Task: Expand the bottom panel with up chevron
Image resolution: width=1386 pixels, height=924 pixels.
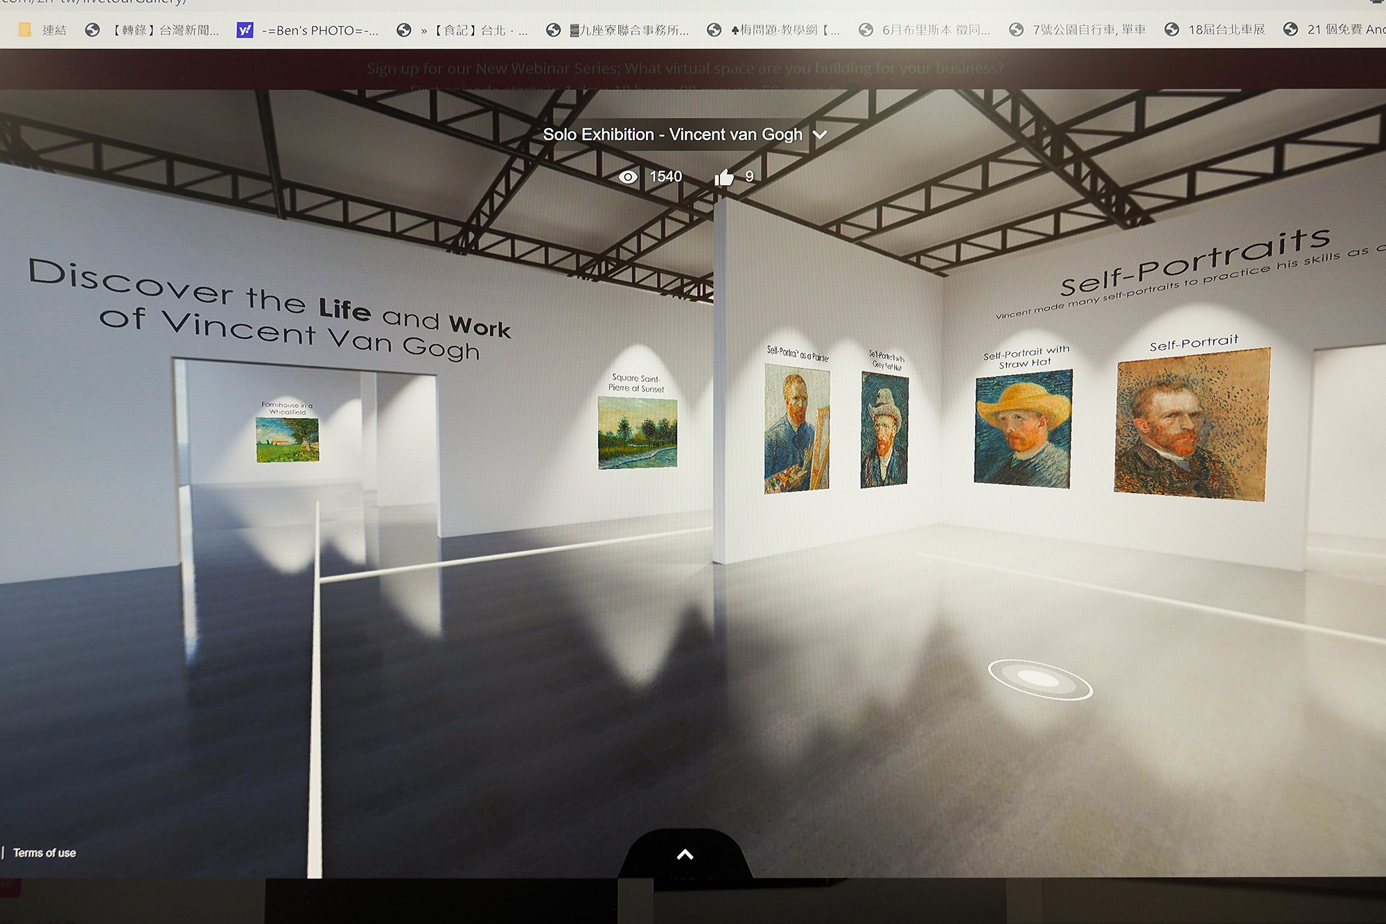Action: pyautogui.click(x=685, y=855)
